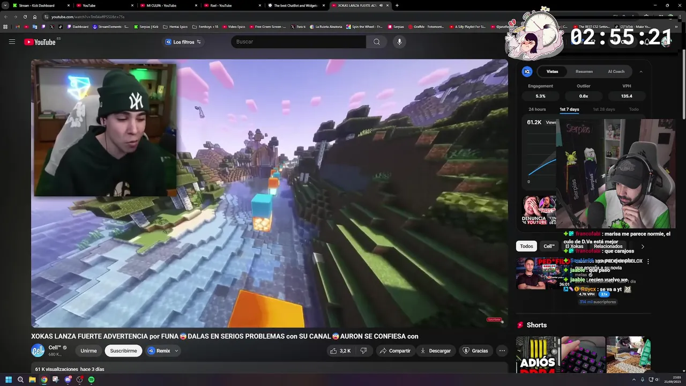The width and height of the screenshot is (686, 386).
Task: Reload the page with browser refresh icon
Action: point(25,17)
